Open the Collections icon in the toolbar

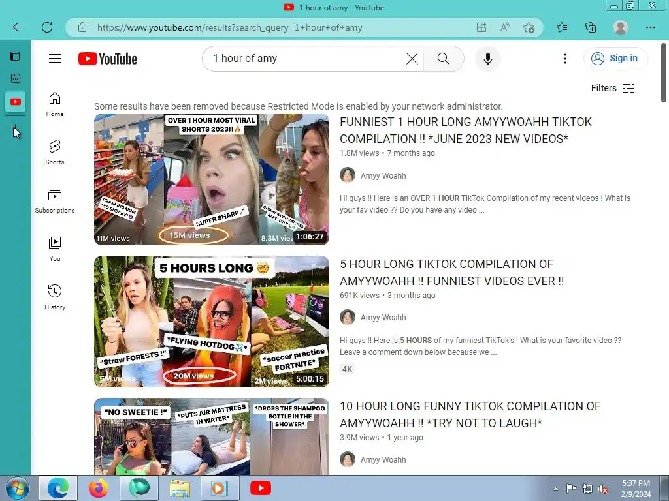591,27
